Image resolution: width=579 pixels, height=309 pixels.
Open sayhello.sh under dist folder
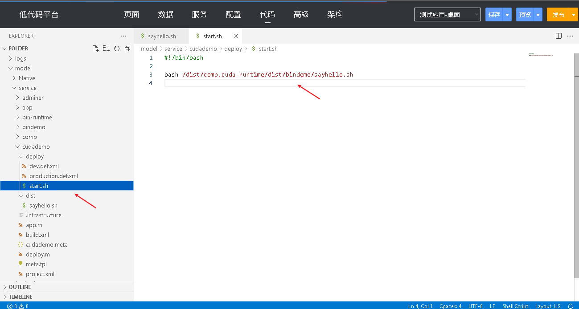coord(43,205)
